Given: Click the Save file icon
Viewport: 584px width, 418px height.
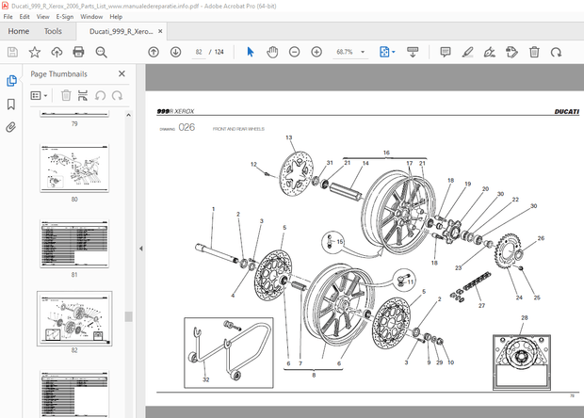Looking at the screenshot, I should (12, 52).
